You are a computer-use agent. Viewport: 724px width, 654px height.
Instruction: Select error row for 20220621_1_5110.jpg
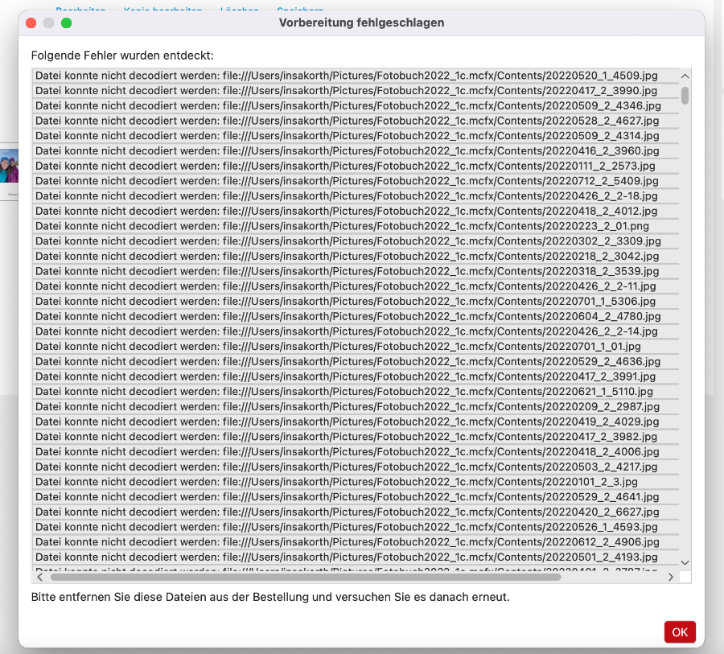pos(356,392)
